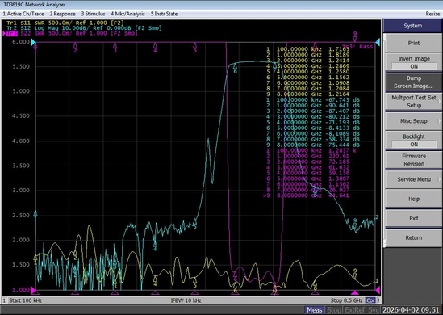Click the channel 1 number indicator
The height and width of the screenshot is (315, 443).
tap(4, 300)
